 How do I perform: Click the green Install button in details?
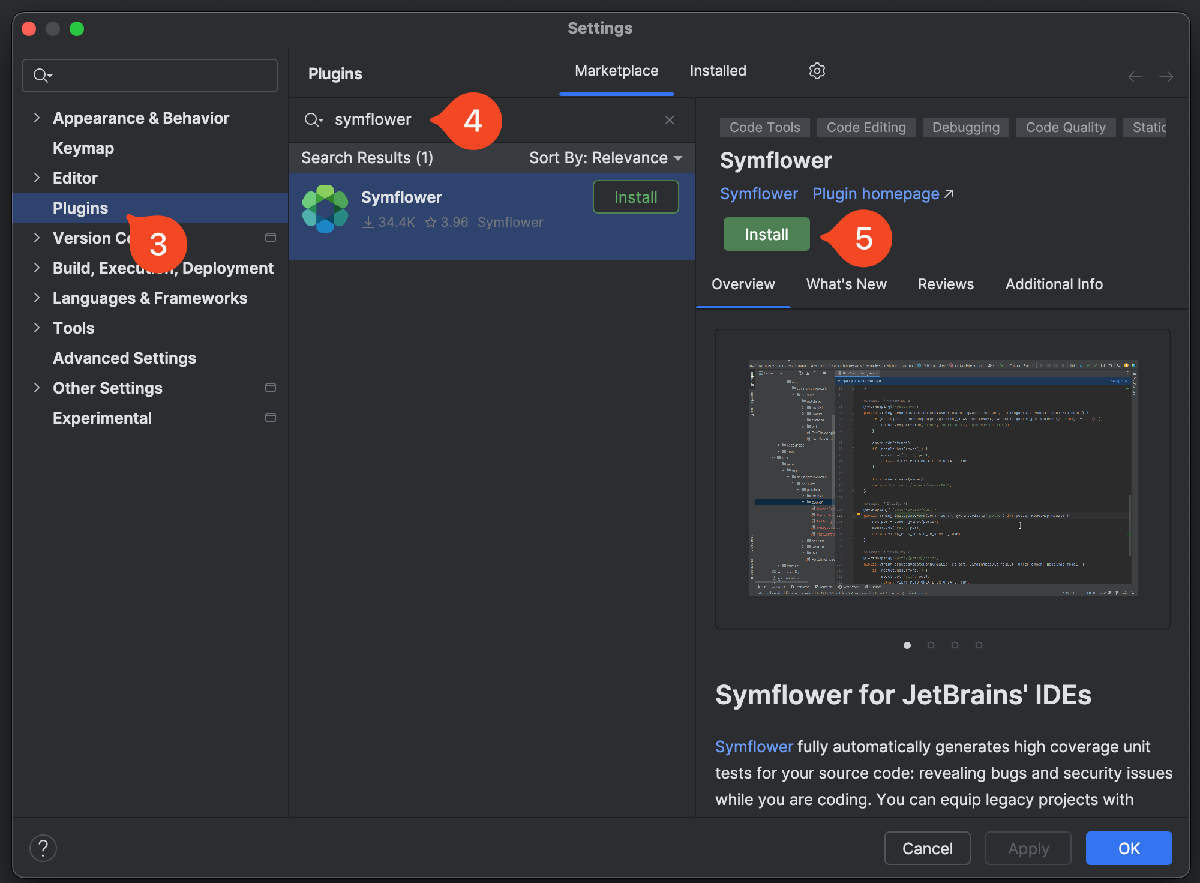click(x=767, y=235)
